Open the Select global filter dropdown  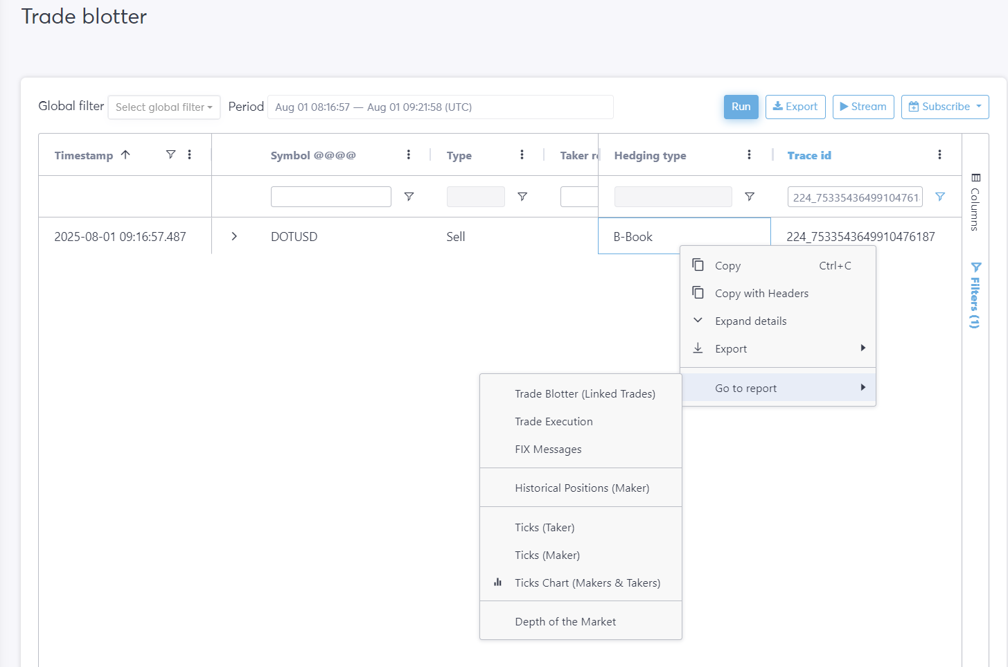(x=164, y=107)
